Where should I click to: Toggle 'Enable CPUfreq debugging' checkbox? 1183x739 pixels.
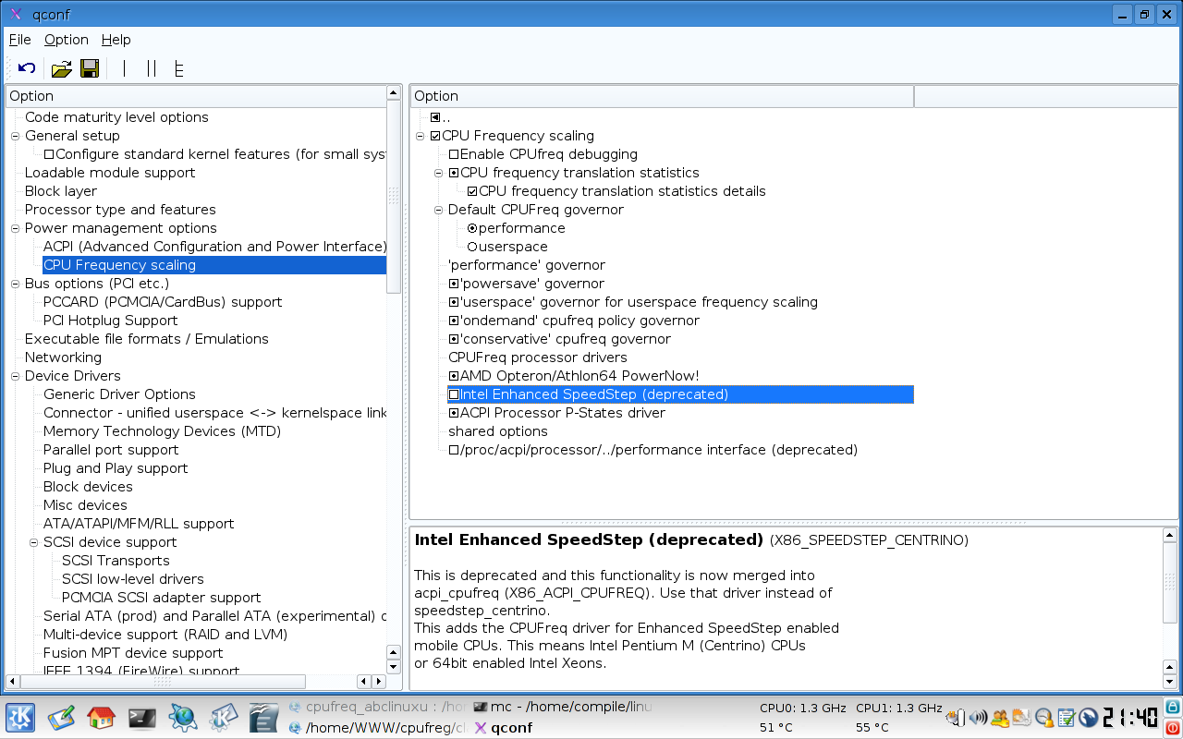click(x=454, y=154)
